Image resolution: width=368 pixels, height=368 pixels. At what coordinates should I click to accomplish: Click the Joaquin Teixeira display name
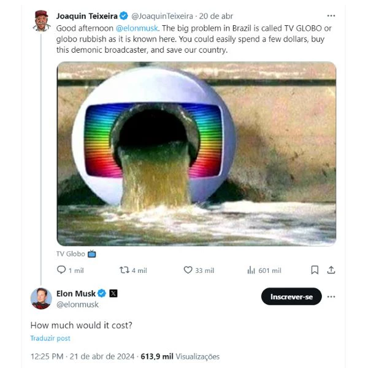point(86,15)
